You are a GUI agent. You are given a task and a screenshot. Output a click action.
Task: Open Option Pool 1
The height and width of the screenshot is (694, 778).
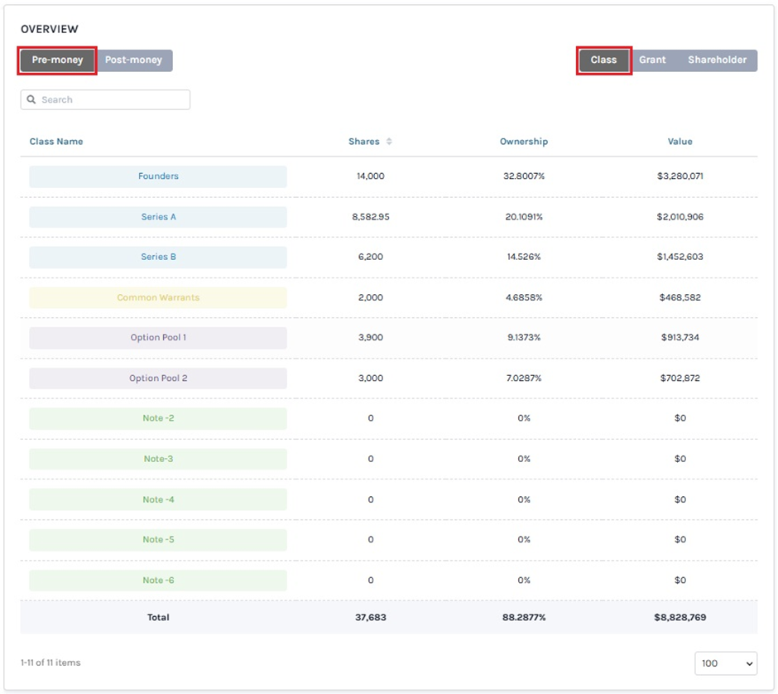(158, 338)
